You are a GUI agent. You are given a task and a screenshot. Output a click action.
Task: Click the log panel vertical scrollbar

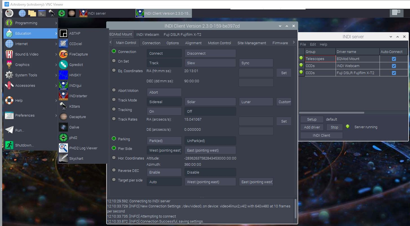click(295, 209)
